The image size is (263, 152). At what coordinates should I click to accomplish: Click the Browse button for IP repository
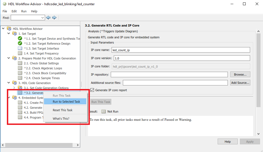240,74
